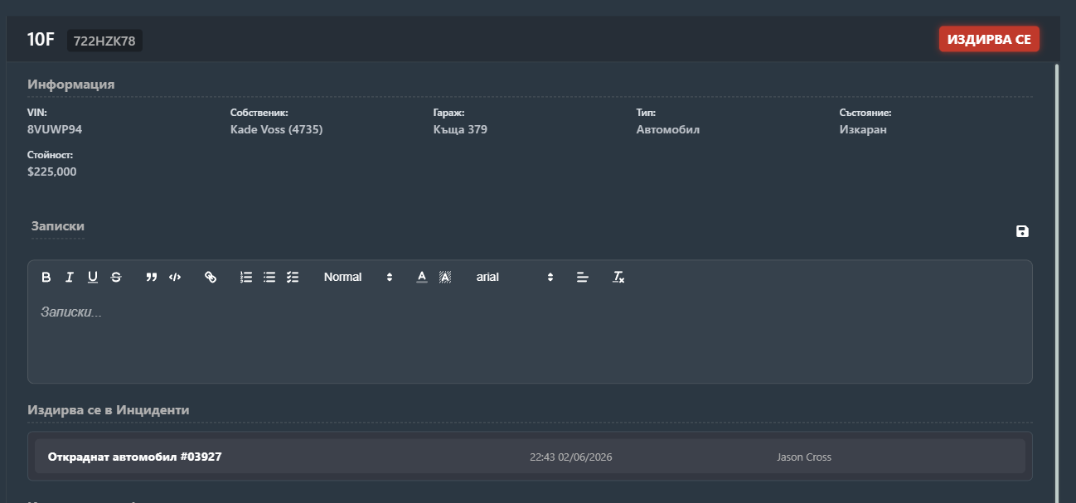The image size is (1076, 503).
Task: Clear text formatting in notes
Action: (x=618, y=278)
